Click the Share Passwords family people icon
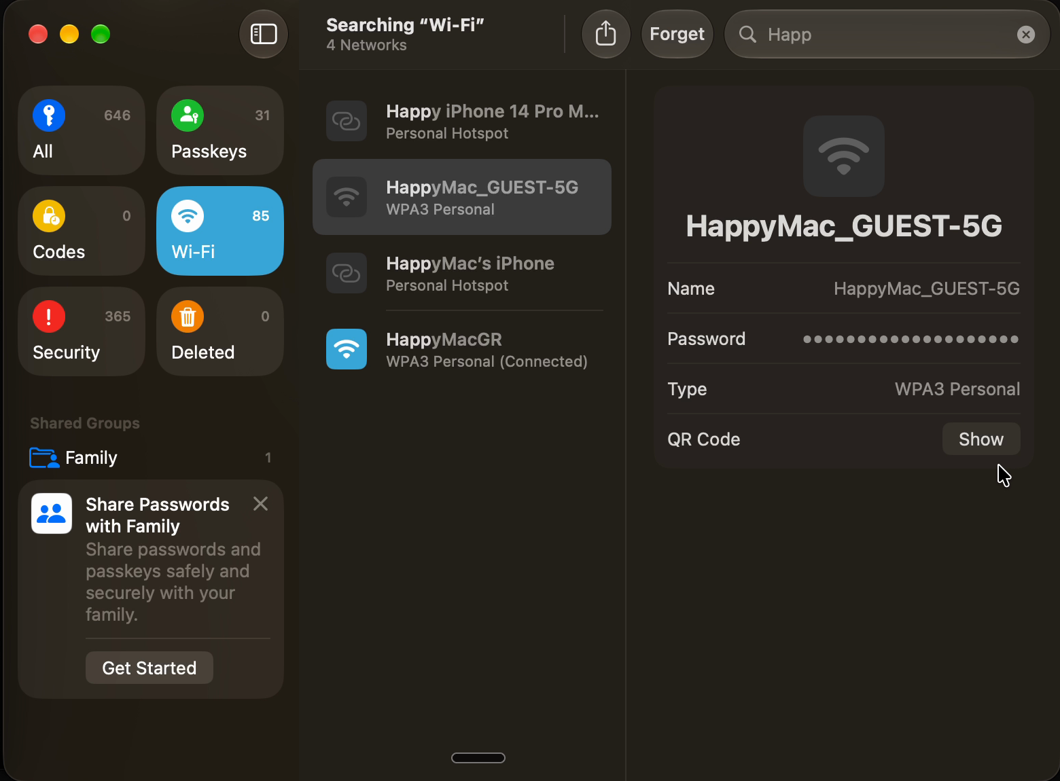1060x781 pixels. (x=52, y=513)
